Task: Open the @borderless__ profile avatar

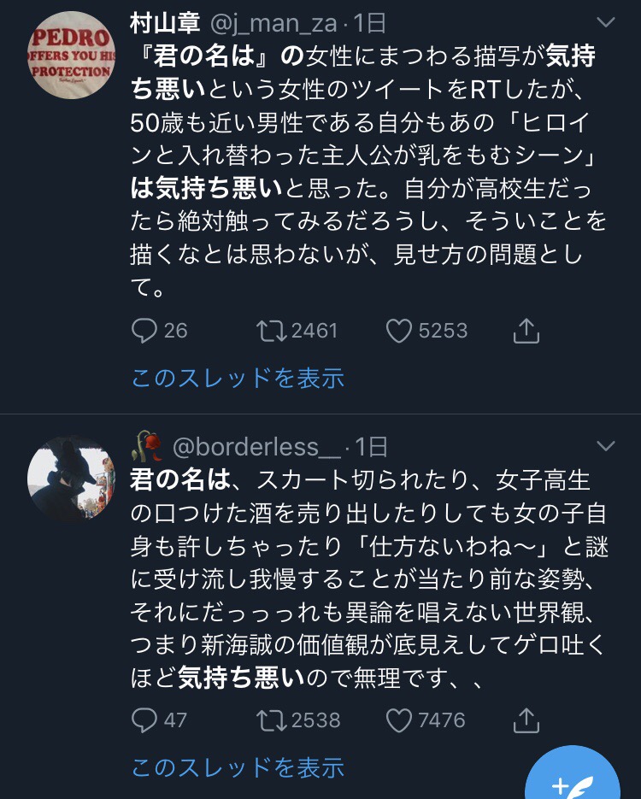Action: (x=71, y=478)
